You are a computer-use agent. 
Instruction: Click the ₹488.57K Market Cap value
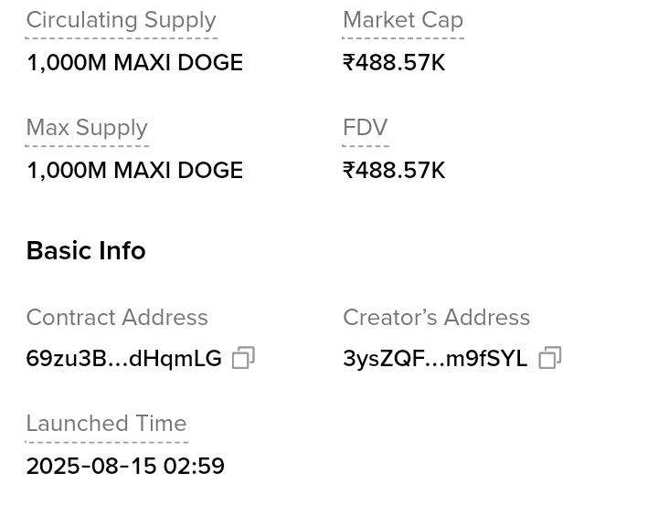[394, 63]
